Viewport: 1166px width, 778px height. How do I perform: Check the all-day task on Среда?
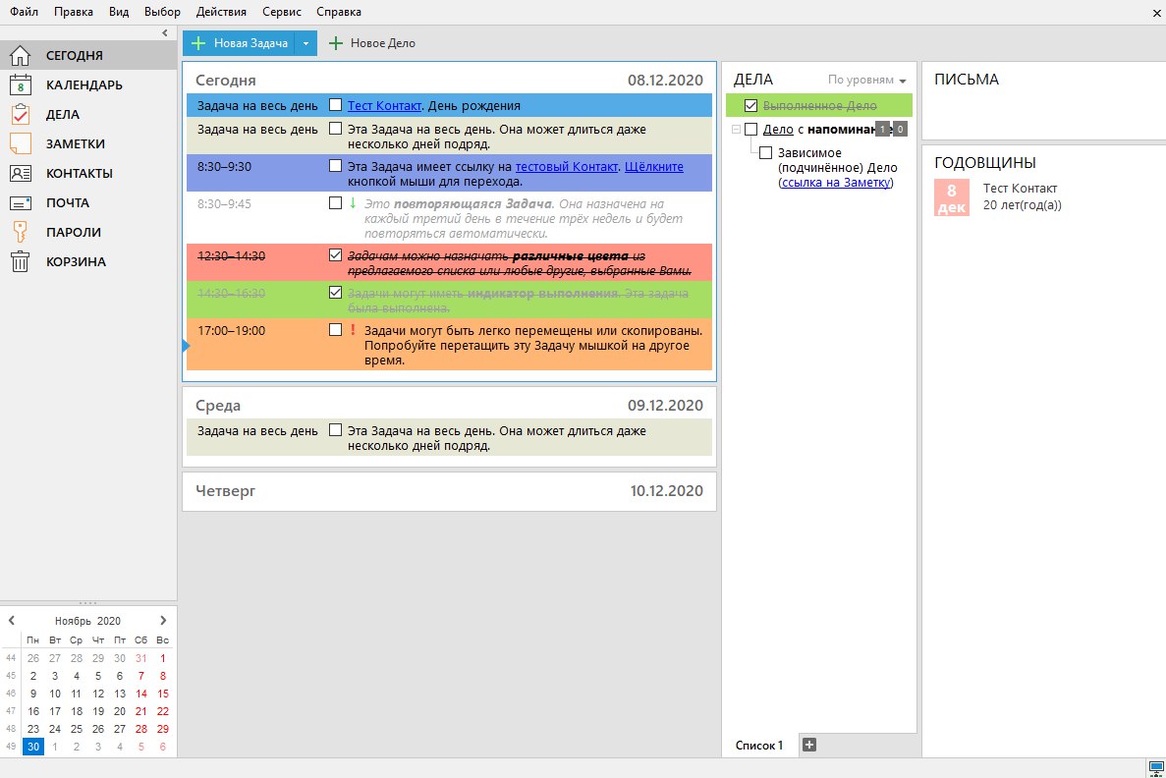(x=335, y=430)
